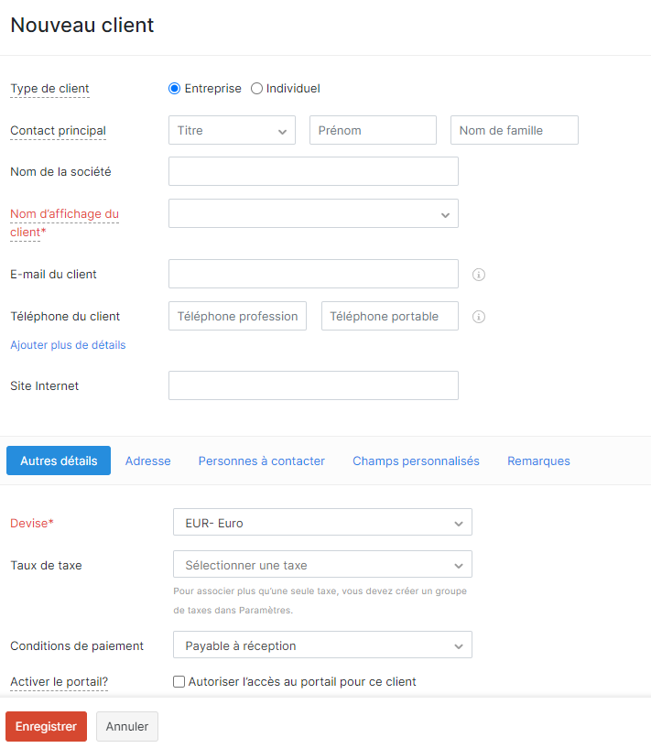The height and width of the screenshot is (748, 651).
Task: Select Entreprise client type
Action: pos(175,89)
